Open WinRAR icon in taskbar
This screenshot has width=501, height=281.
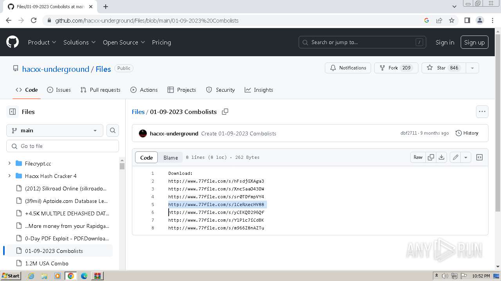point(97,276)
